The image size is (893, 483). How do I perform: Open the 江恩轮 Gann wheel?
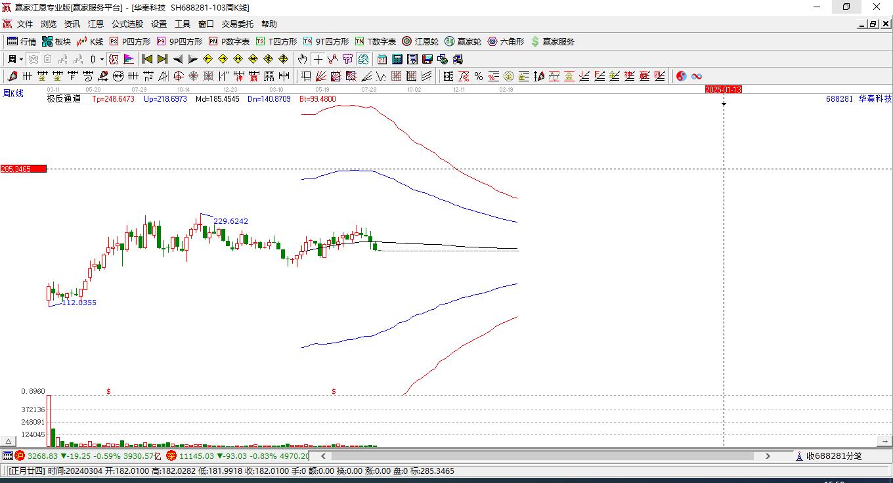point(420,41)
